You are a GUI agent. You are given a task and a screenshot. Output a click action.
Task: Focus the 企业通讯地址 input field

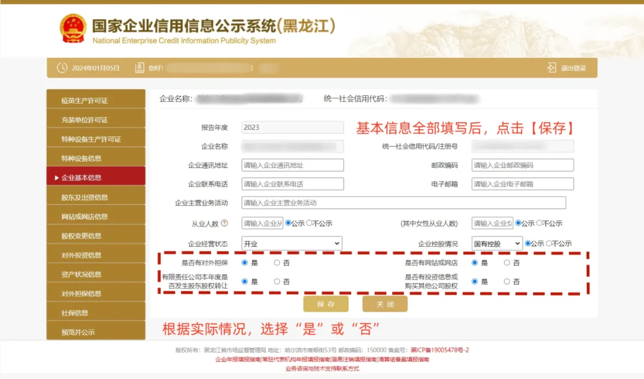click(x=292, y=165)
